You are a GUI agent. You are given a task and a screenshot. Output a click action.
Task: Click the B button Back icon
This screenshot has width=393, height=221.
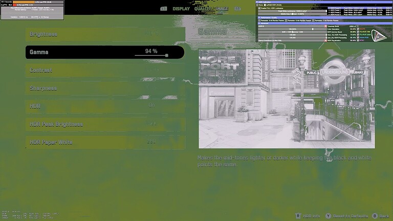375,216
